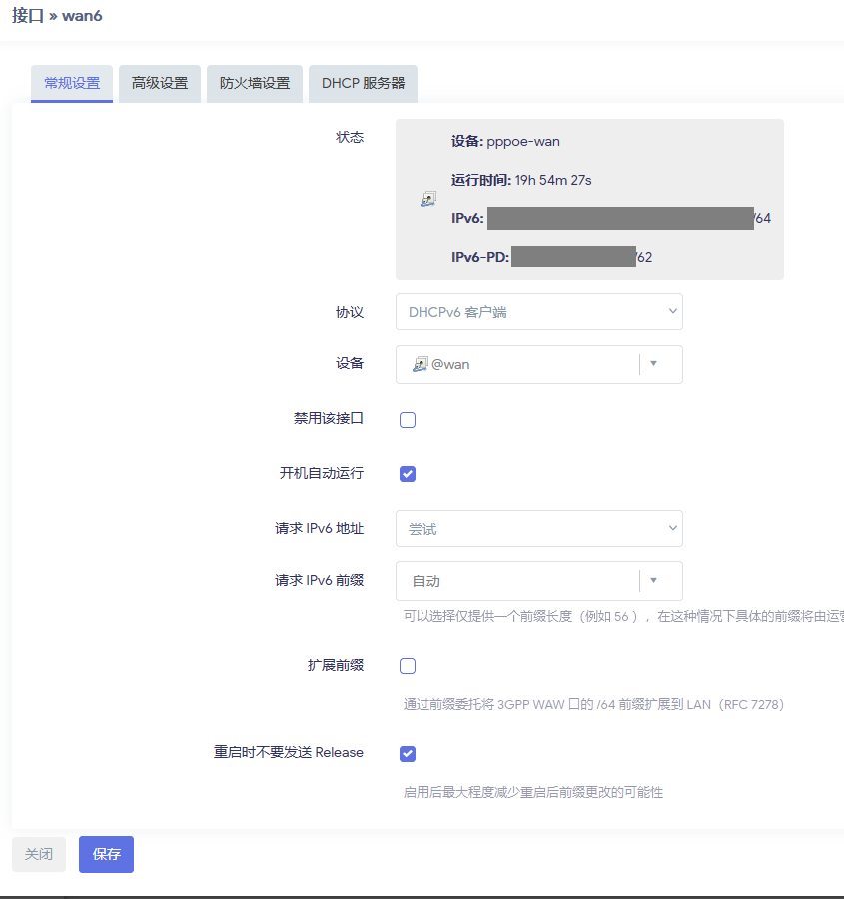Click the 关闭 button
The image size is (844, 899).
(39, 855)
